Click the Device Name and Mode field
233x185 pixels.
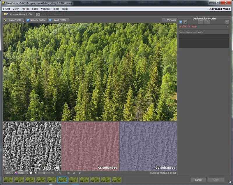204,36
